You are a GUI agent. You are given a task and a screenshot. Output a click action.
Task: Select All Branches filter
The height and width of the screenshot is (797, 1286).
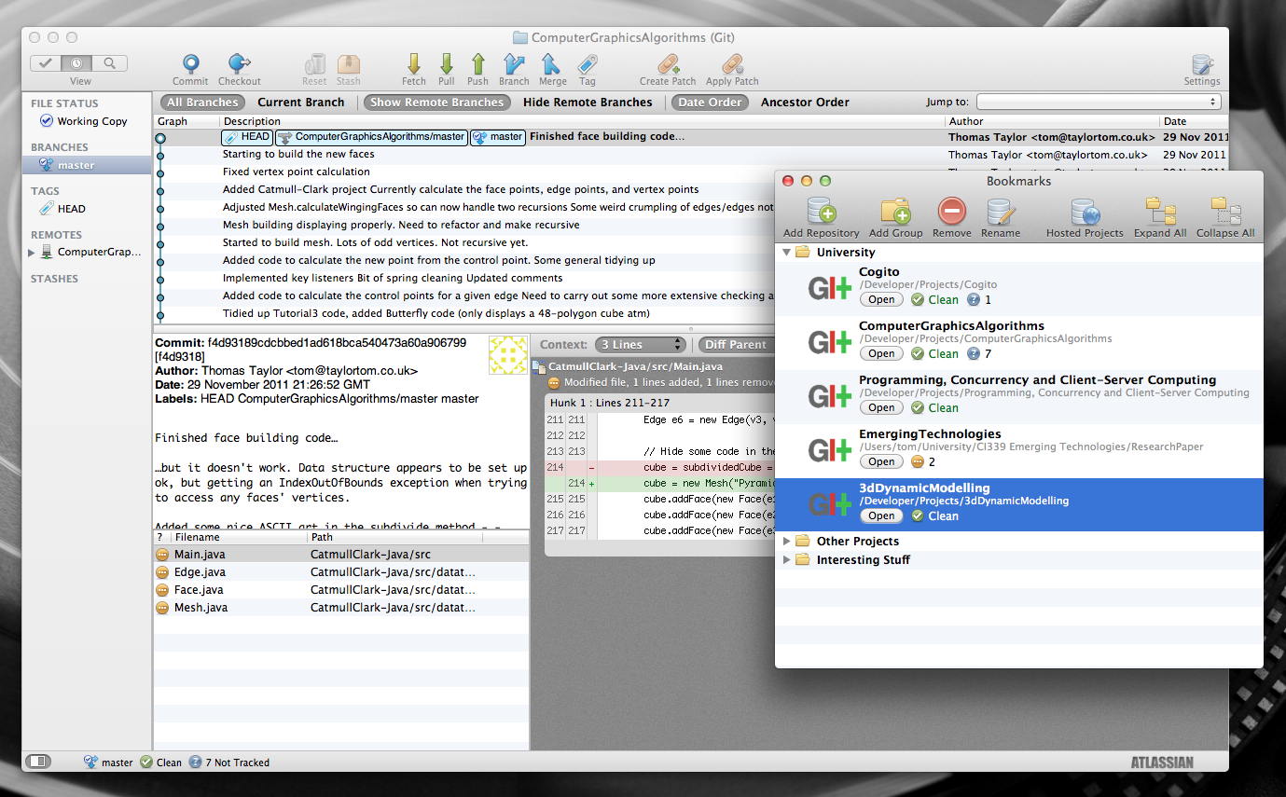tap(202, 103)
